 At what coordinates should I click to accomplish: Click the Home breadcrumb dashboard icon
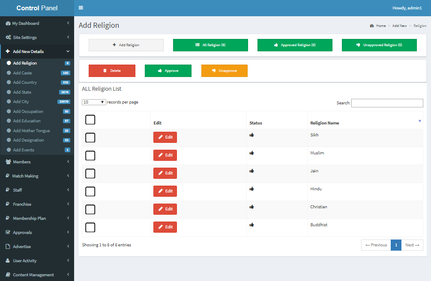tap(371, 26)
